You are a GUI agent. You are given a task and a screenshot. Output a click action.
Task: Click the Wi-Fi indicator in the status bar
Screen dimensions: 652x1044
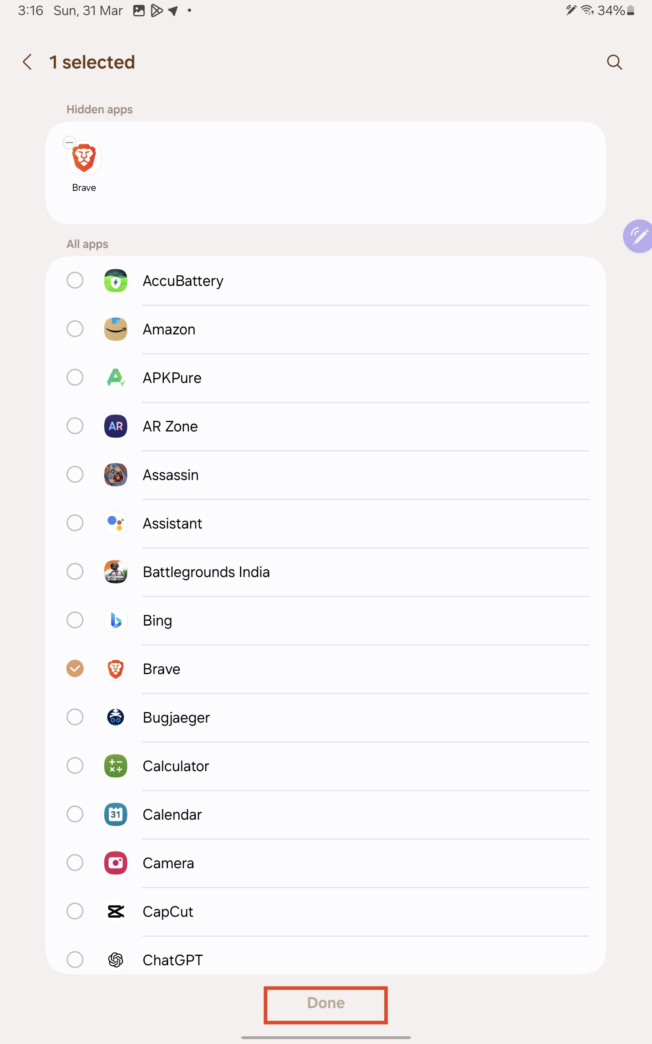(586, 10)
